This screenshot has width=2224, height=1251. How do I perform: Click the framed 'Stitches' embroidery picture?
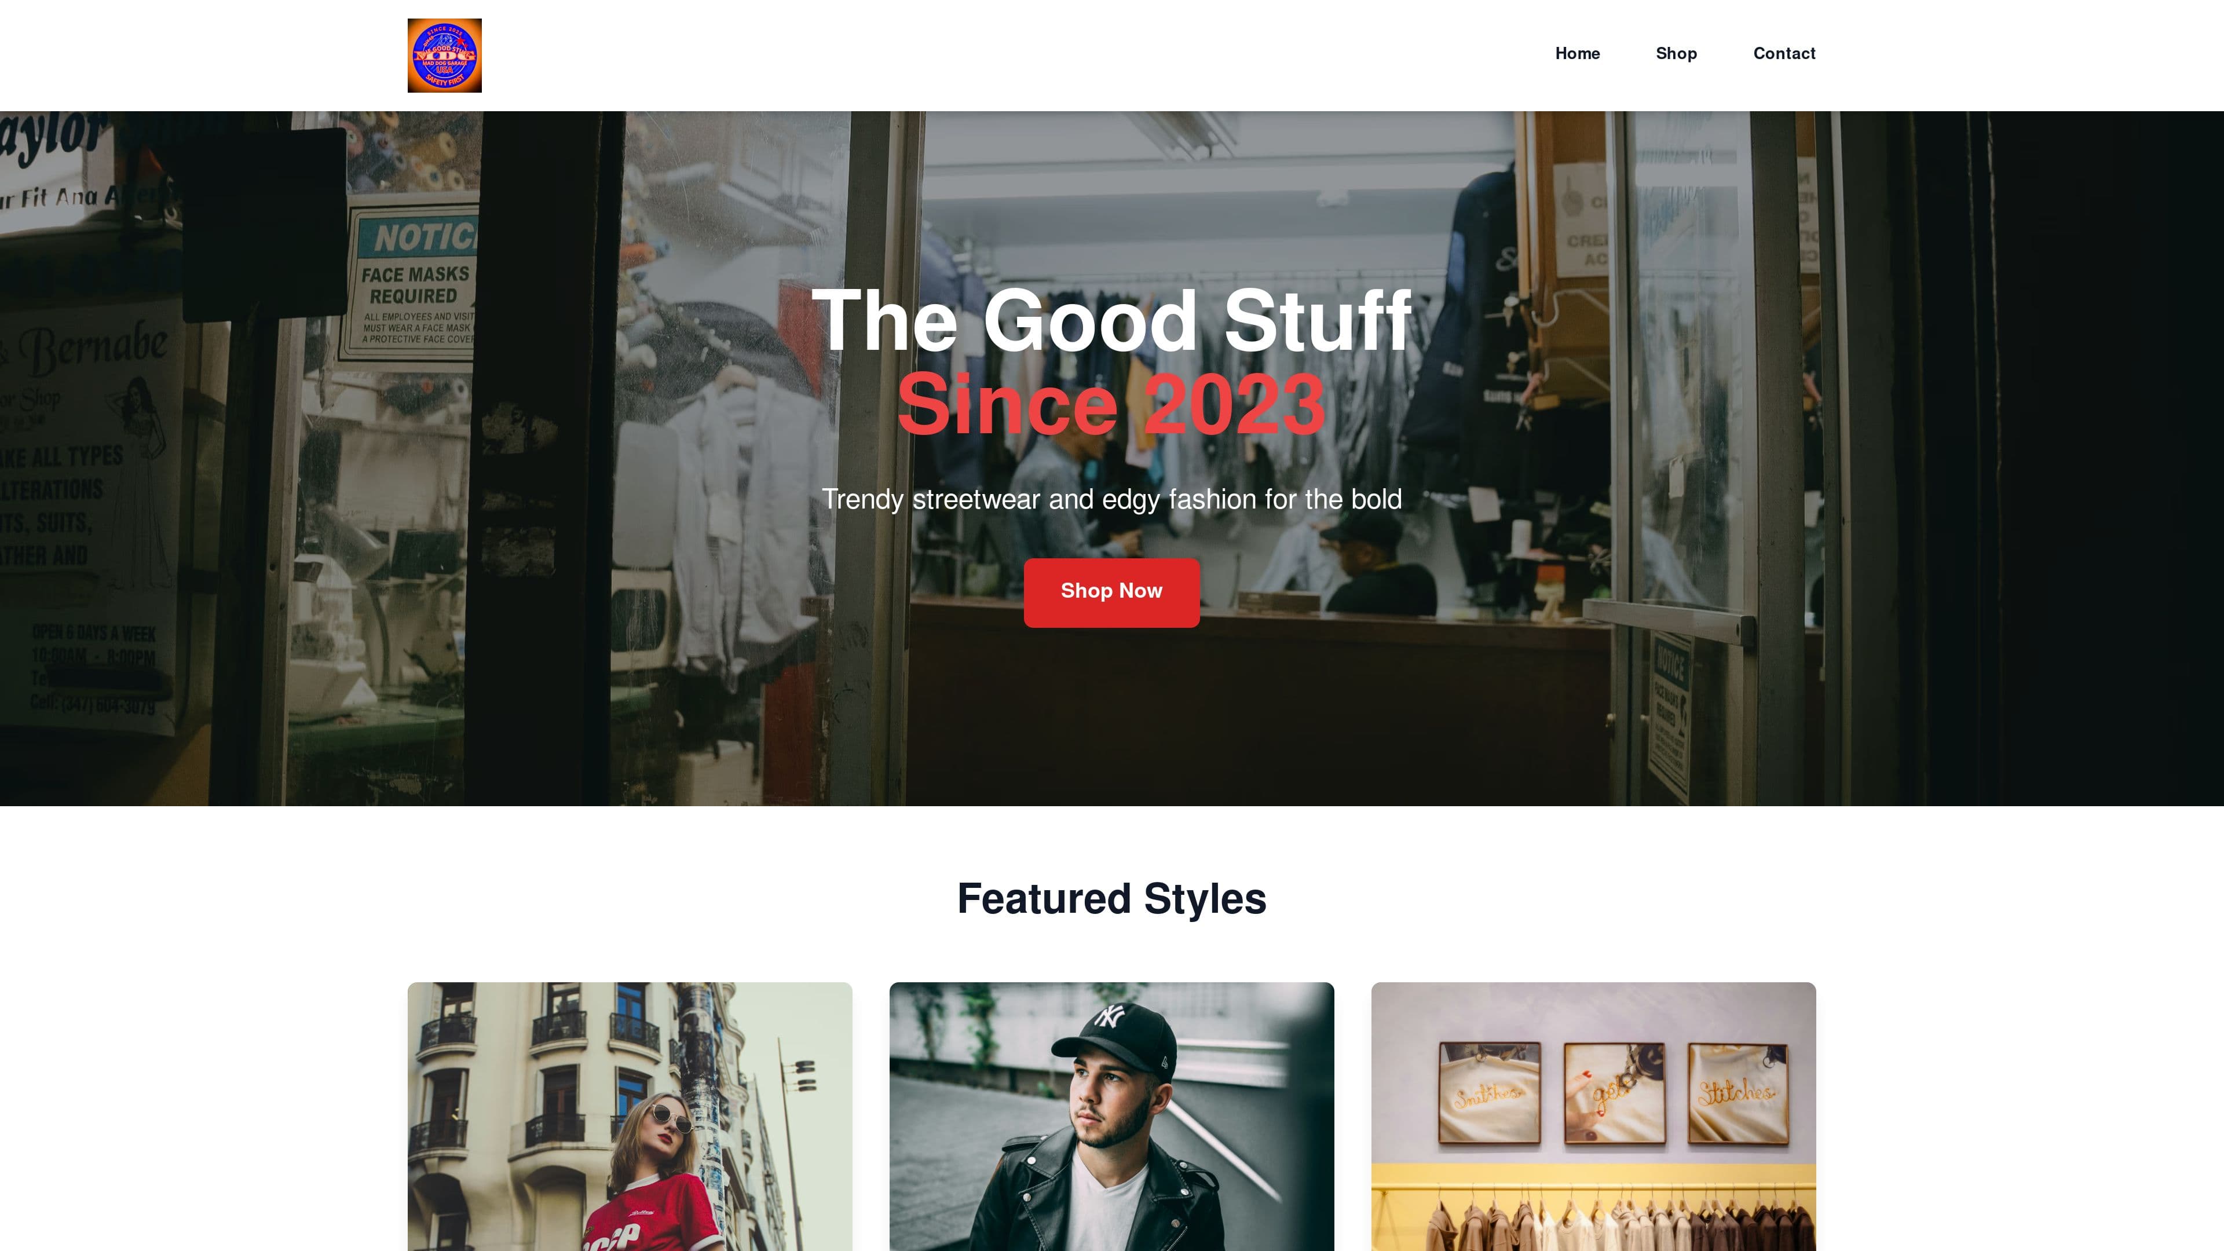coord(1737,1094)
